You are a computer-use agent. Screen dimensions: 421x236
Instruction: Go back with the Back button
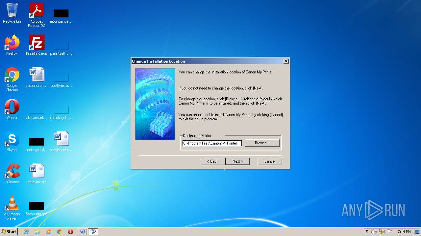coord(212,161)
